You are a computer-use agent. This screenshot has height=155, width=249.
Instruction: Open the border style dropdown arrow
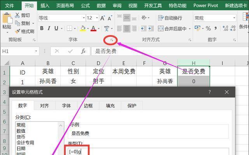point(75,29)
